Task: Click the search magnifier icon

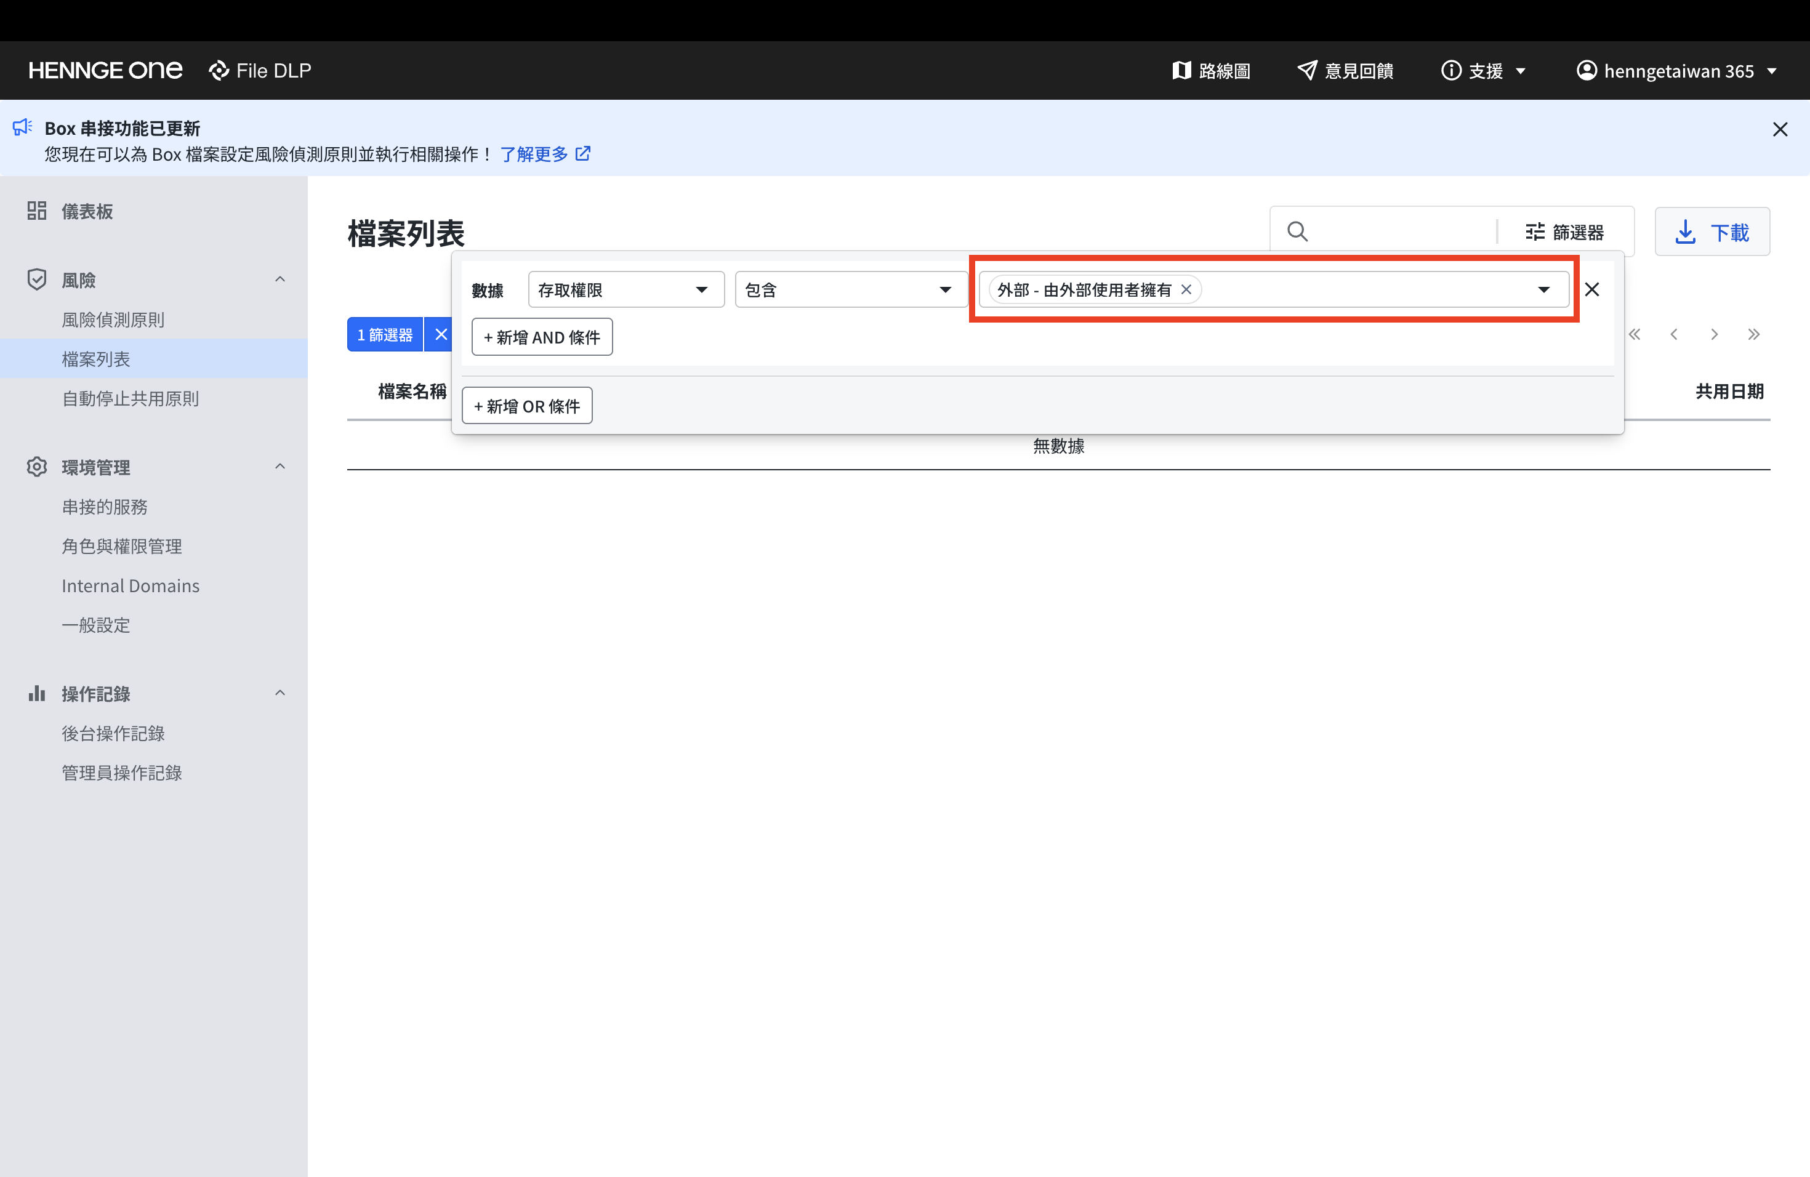Action: [x=1297, y=231]
